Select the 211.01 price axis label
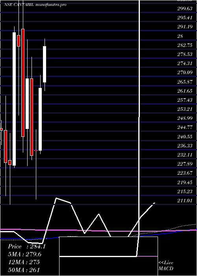Viewport: 197px width, 276px height. (185, 200)
